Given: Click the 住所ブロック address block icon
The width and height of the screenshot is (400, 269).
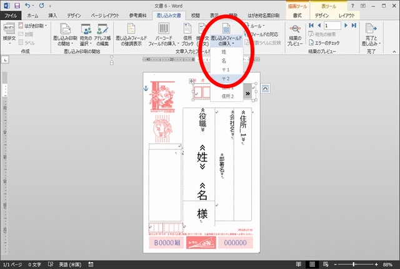Looking at the screenshot, I should [187, 34].
